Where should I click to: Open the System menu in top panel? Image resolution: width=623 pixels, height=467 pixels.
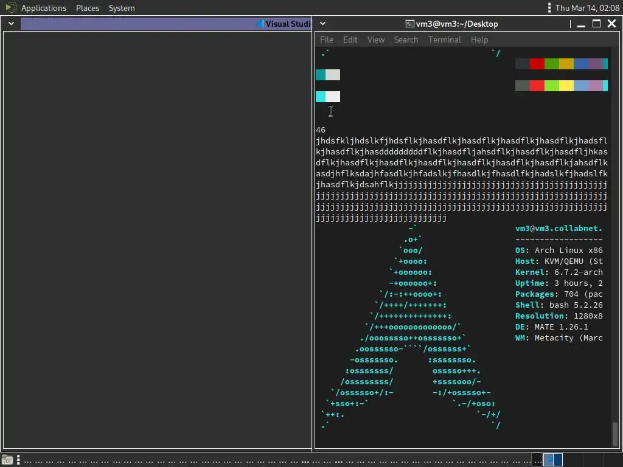click(122, 8)
